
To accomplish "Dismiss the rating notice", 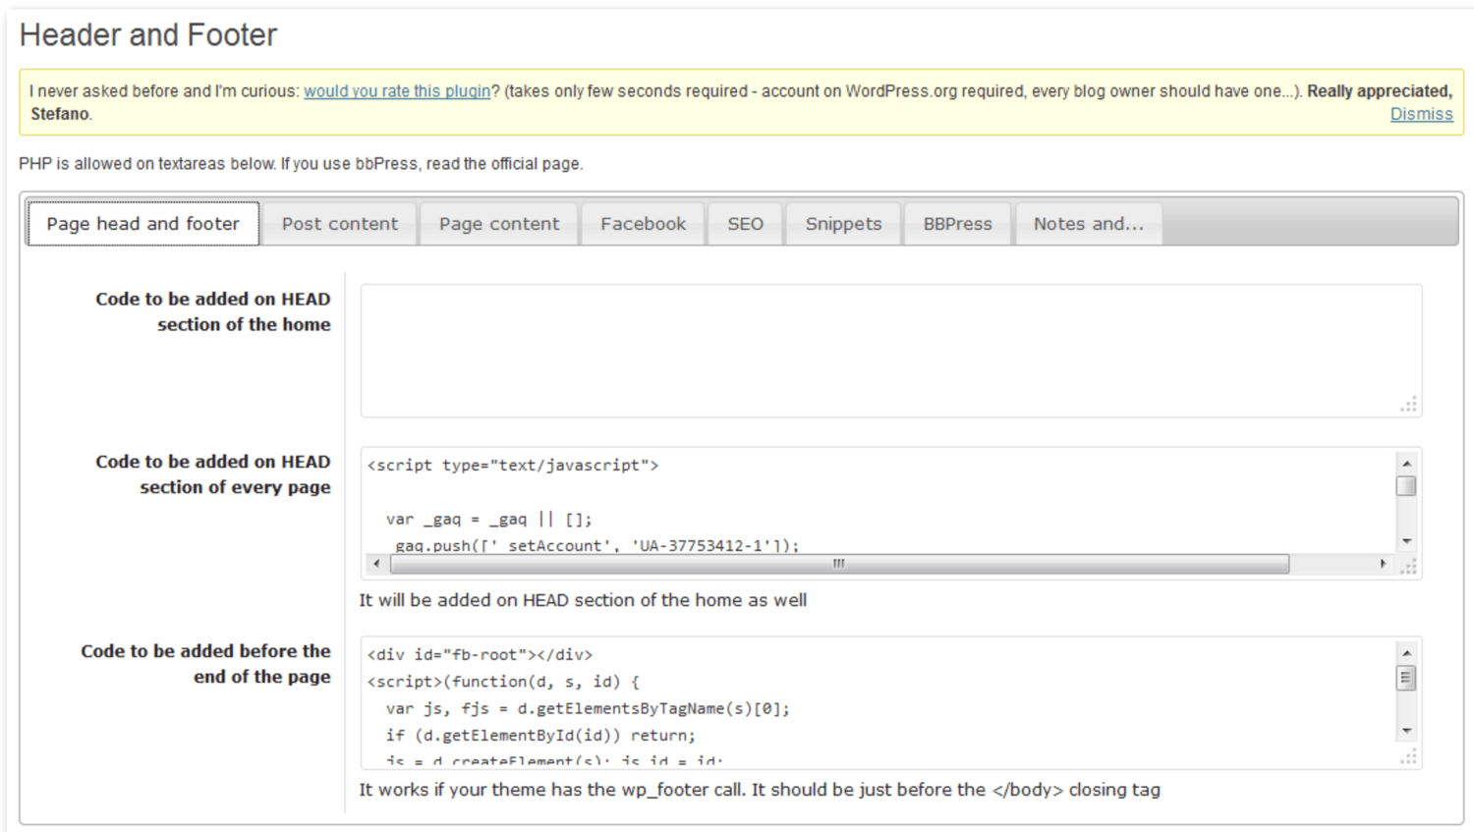I will click(1421, 114).
